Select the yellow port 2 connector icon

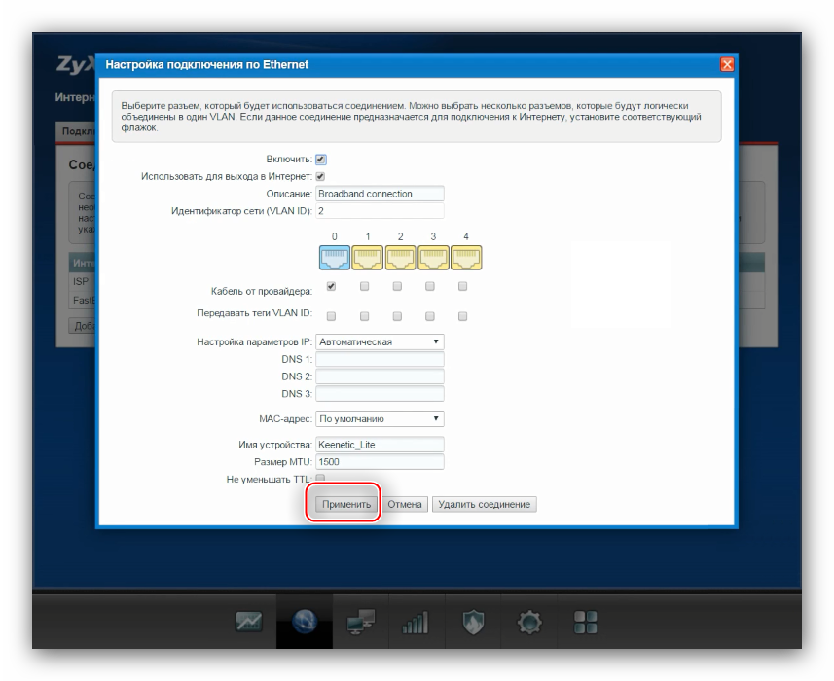pyautogui.click(x=401, y=257)
